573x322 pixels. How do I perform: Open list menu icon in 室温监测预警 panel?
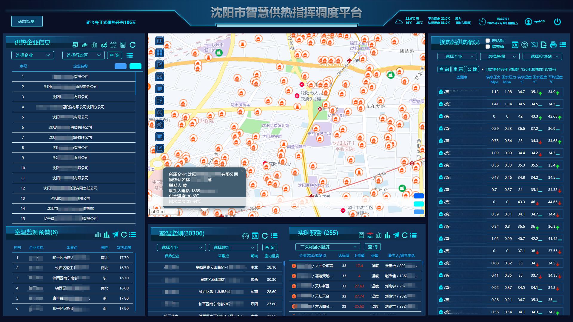[x=133, y=235]
